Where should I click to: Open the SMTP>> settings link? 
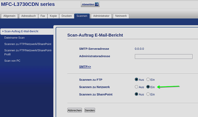(x=85, y=66)
